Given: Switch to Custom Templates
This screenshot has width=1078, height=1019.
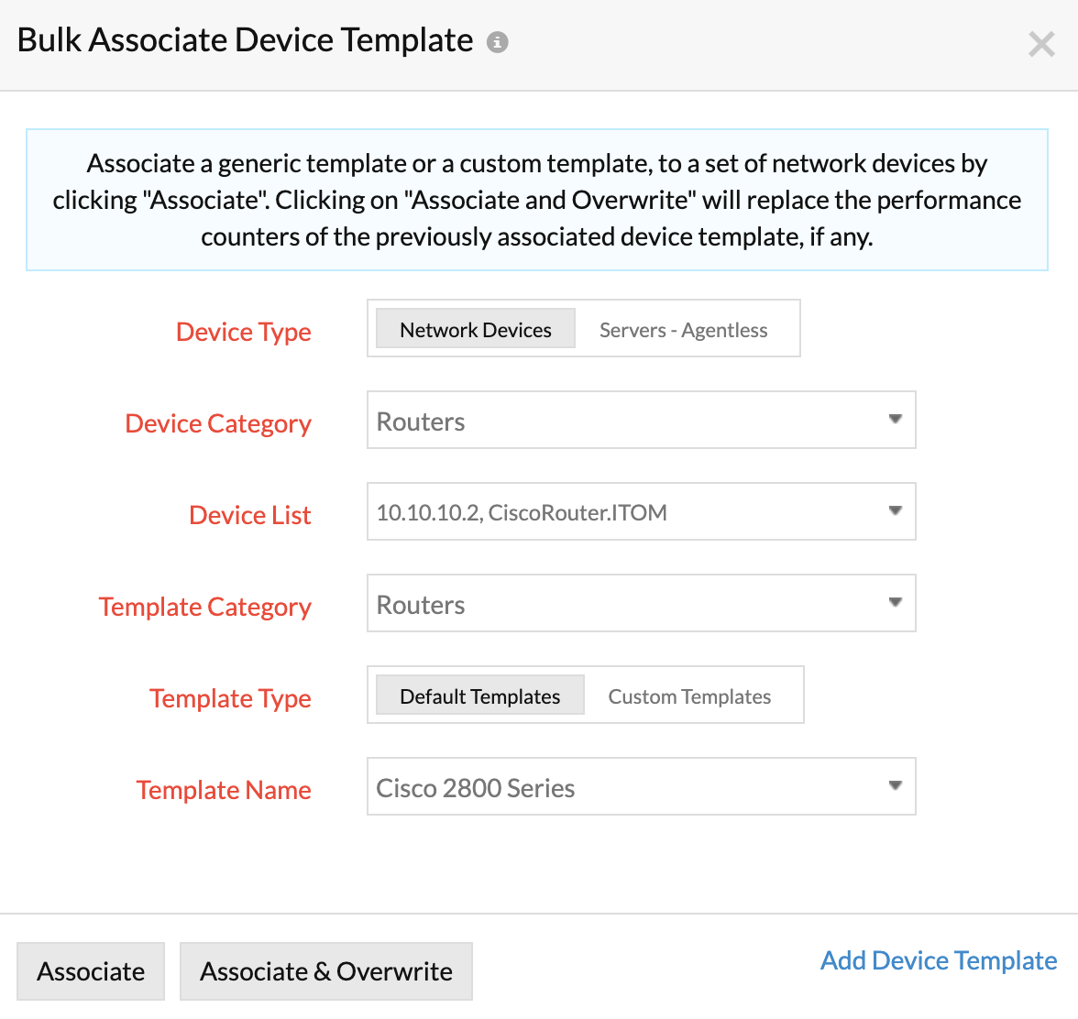Looking at the screenshot, I should 688,696.
